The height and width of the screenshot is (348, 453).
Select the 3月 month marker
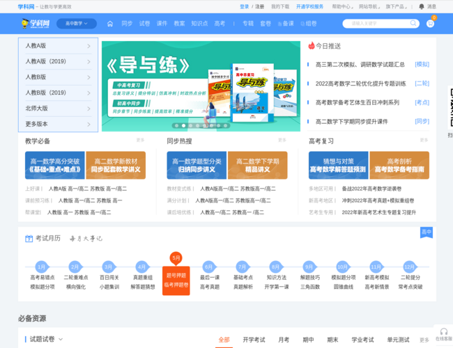[x=109, y=267]
